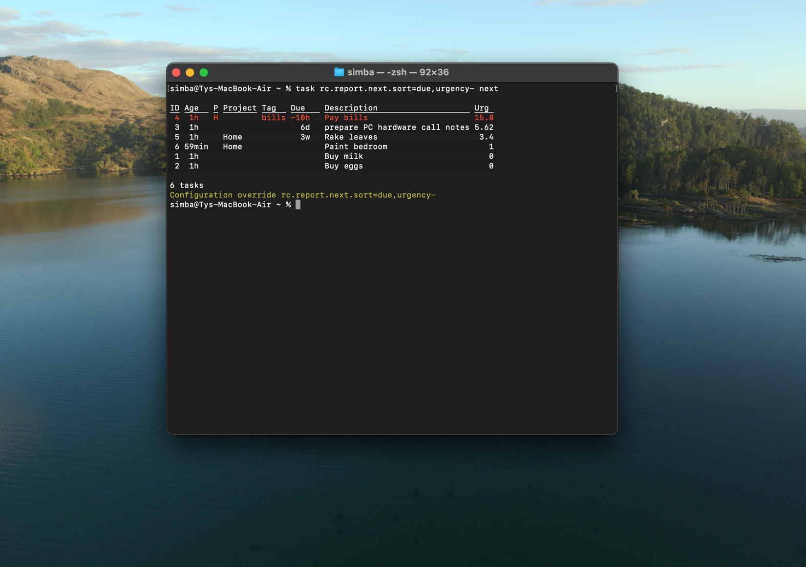The width and height of the screenshot is (806, 567).
Task: Click the urgency value 15.8
Action: click(x=483, y=117)
